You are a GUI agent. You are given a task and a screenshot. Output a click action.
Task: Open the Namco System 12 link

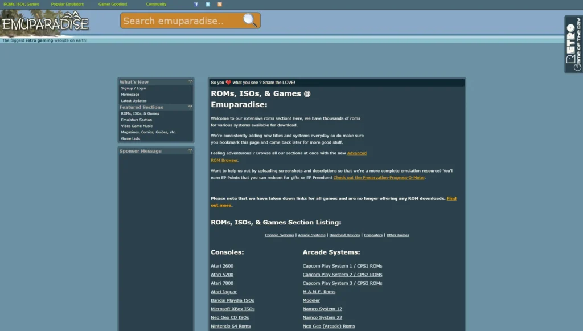[322, 309]
